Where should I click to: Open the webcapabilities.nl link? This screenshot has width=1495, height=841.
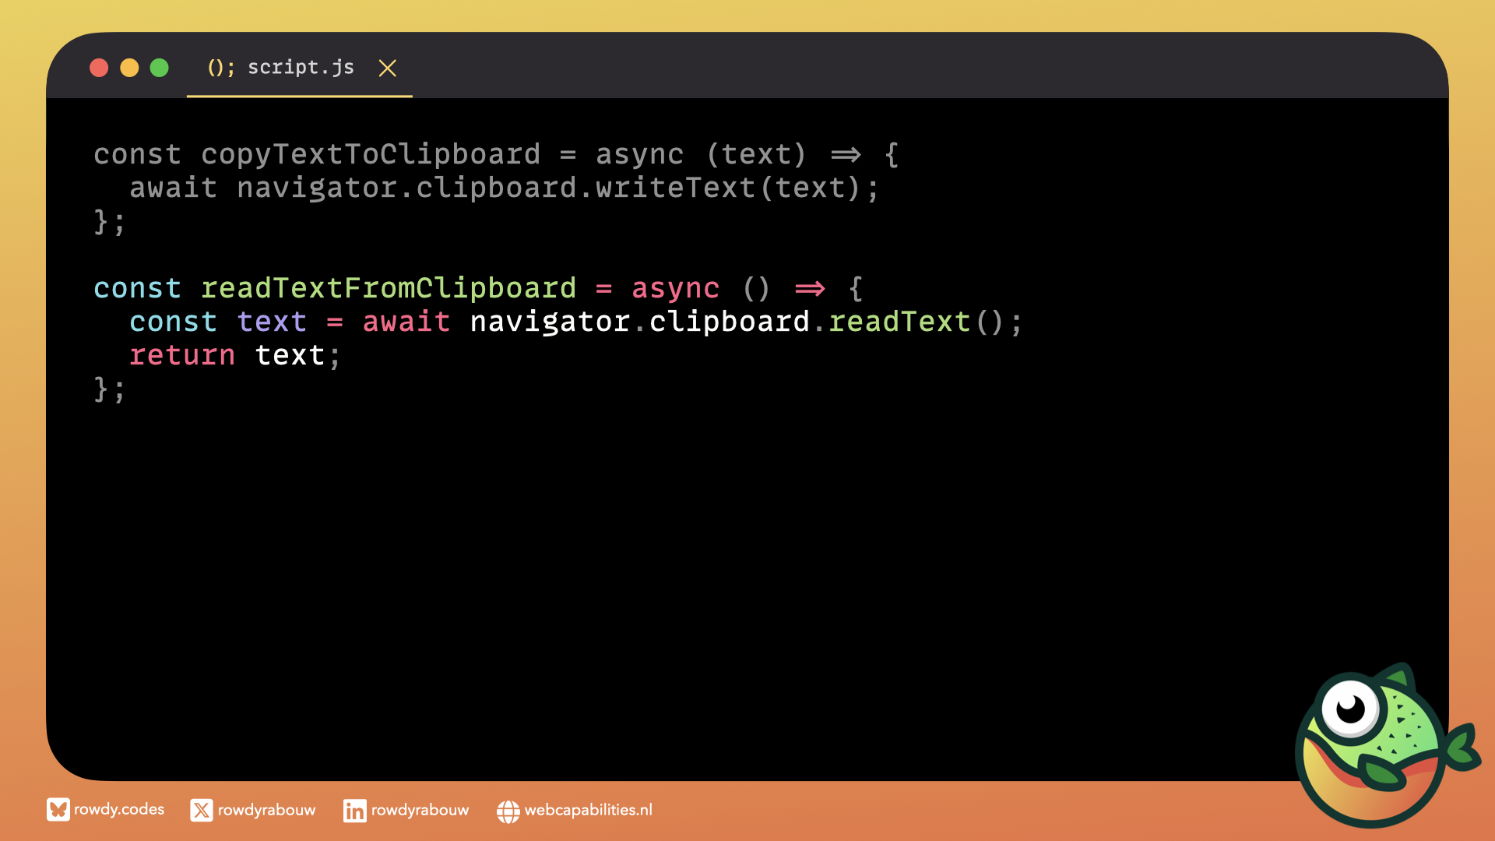(588, 811)
